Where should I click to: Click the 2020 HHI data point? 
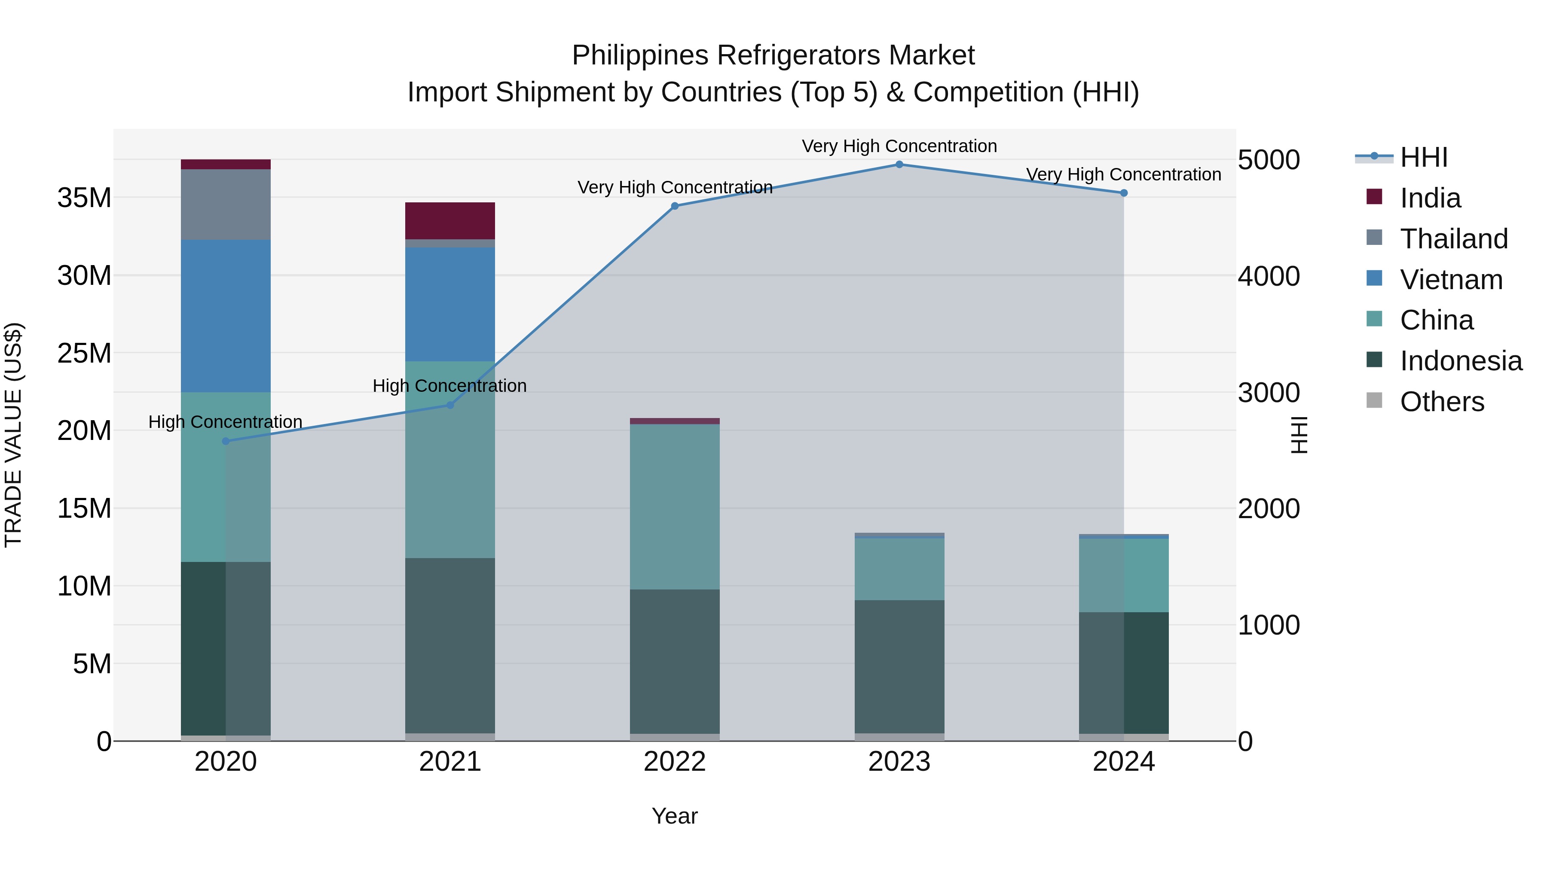tap(226, 441)
